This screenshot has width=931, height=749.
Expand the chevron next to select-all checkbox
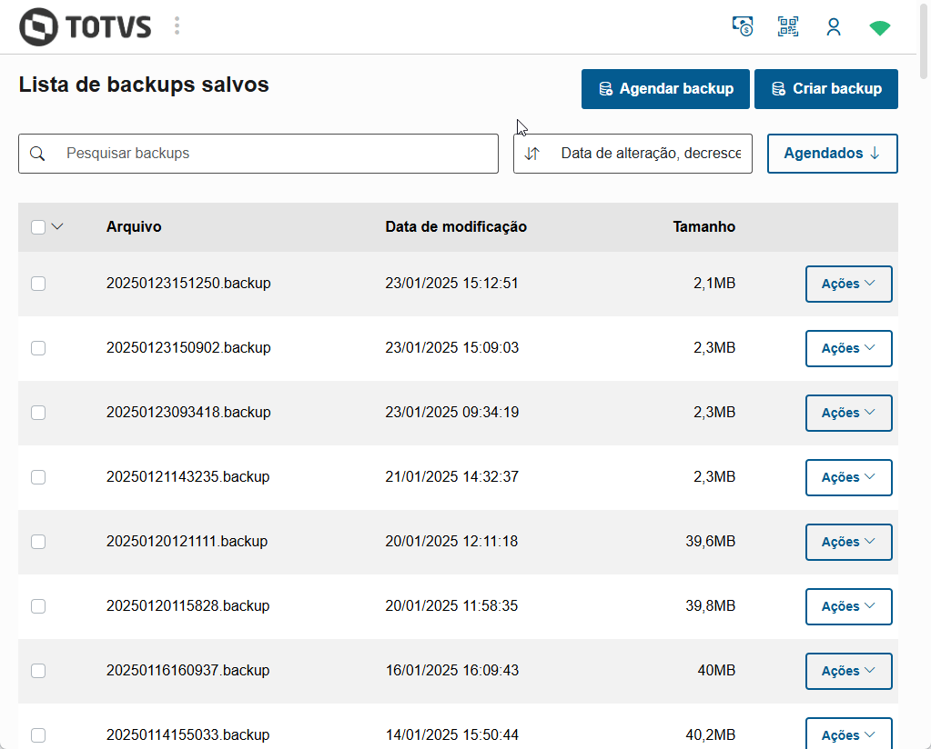(57, 227)
